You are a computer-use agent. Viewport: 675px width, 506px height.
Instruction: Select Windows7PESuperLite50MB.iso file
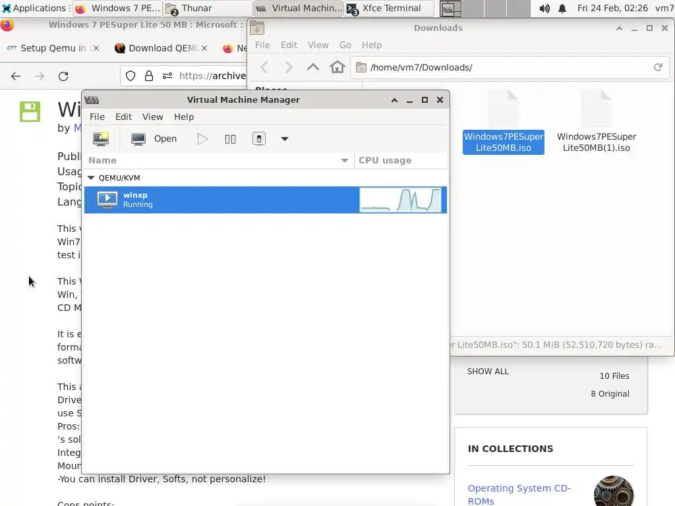point(503,122)
